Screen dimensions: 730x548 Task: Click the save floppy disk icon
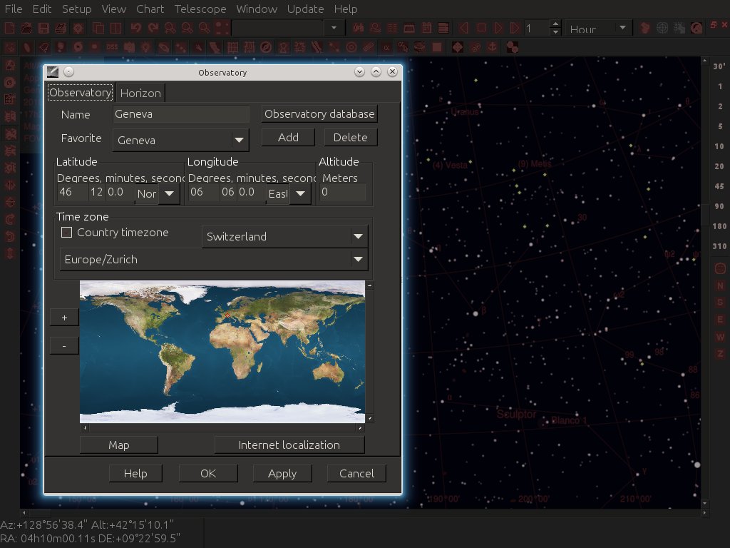coord(43,28)
